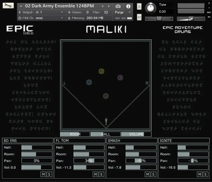Go to next instrument preset arrow
This screenshot has height=182, width=212.
point(109,6)
